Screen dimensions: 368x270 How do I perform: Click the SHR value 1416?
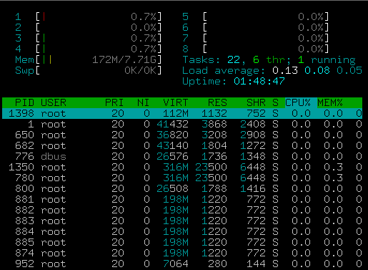click(x=253, y=188)
